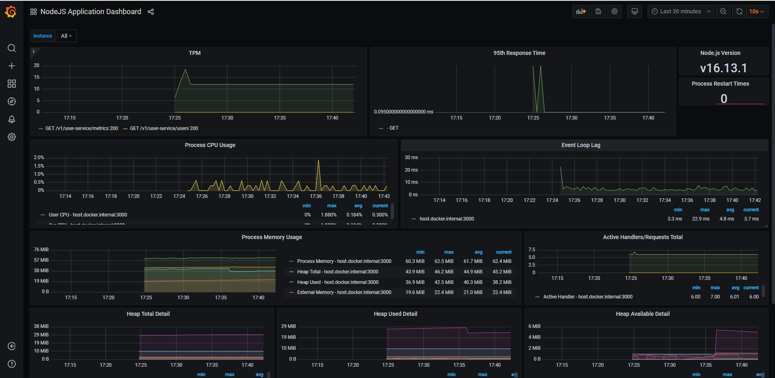Click Heap Used line color swatch
This screenshot has height=378, width=775.
click(x=291, y=282)
